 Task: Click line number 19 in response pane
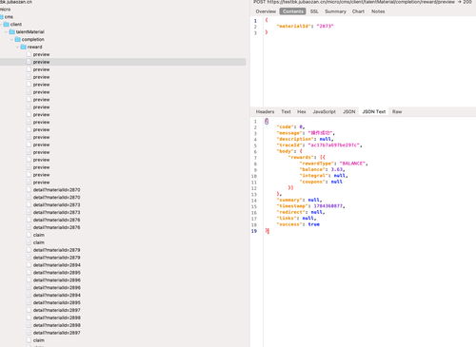click(x=254, y=231)
